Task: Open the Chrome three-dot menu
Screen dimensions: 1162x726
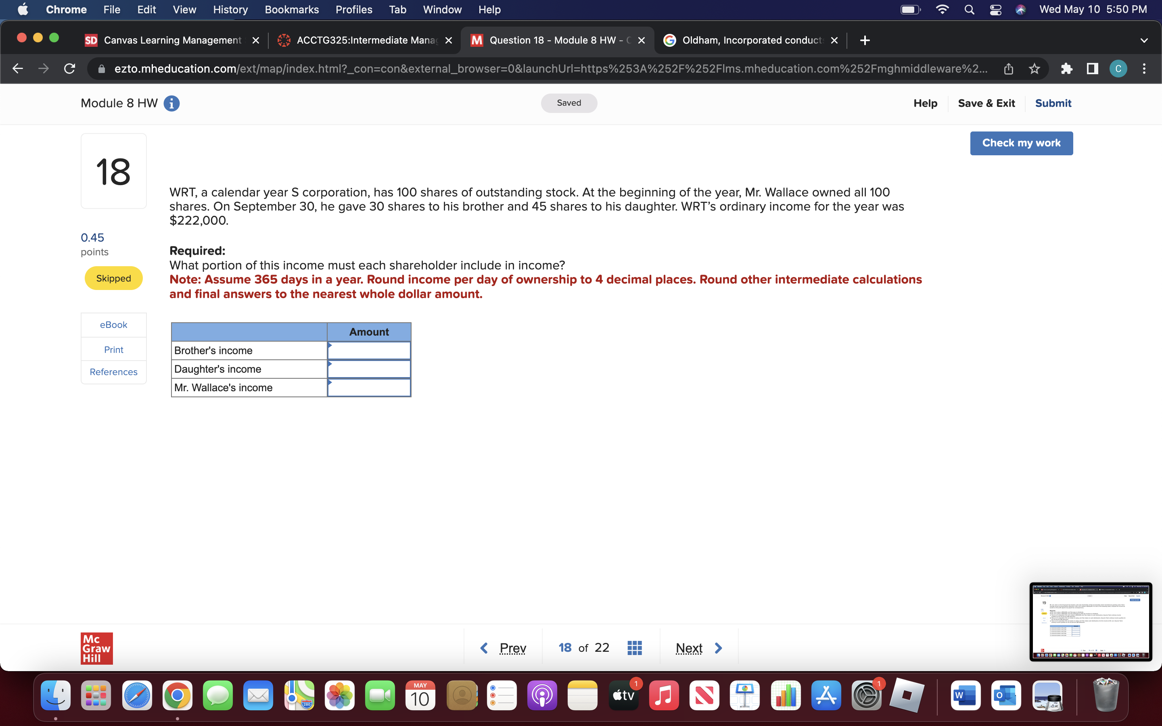Action: coord(1144,69)
